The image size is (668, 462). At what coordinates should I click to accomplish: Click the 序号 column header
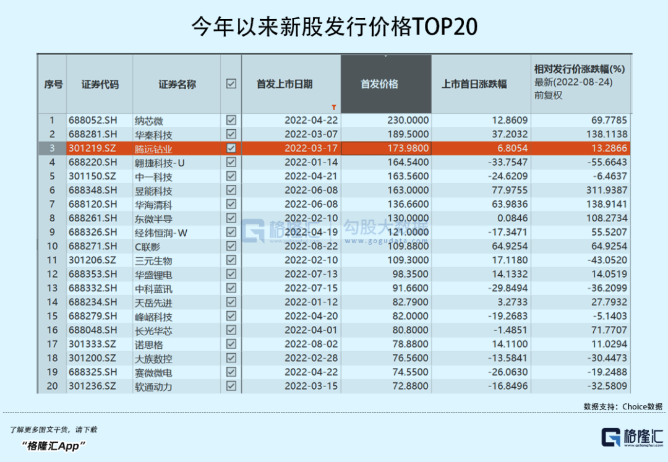[x=53, y=84]
